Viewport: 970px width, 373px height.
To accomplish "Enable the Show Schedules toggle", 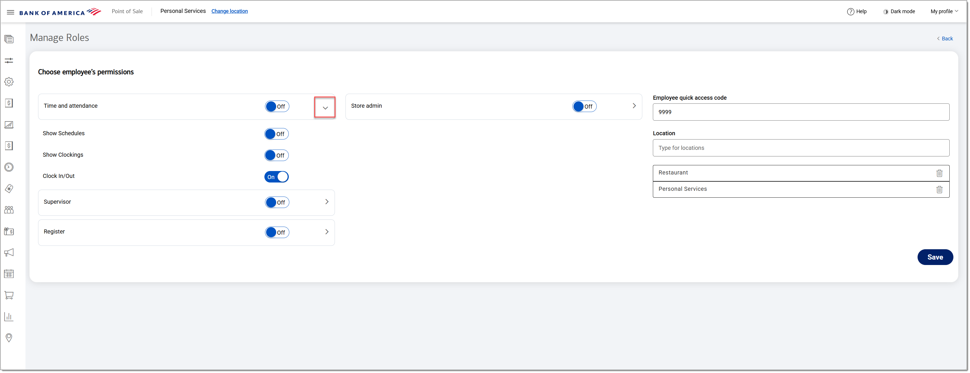I will 276,134.
